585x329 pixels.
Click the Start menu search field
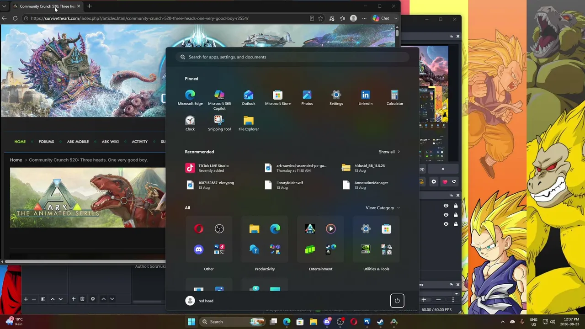pyautogui.click(x=292, y=57)
